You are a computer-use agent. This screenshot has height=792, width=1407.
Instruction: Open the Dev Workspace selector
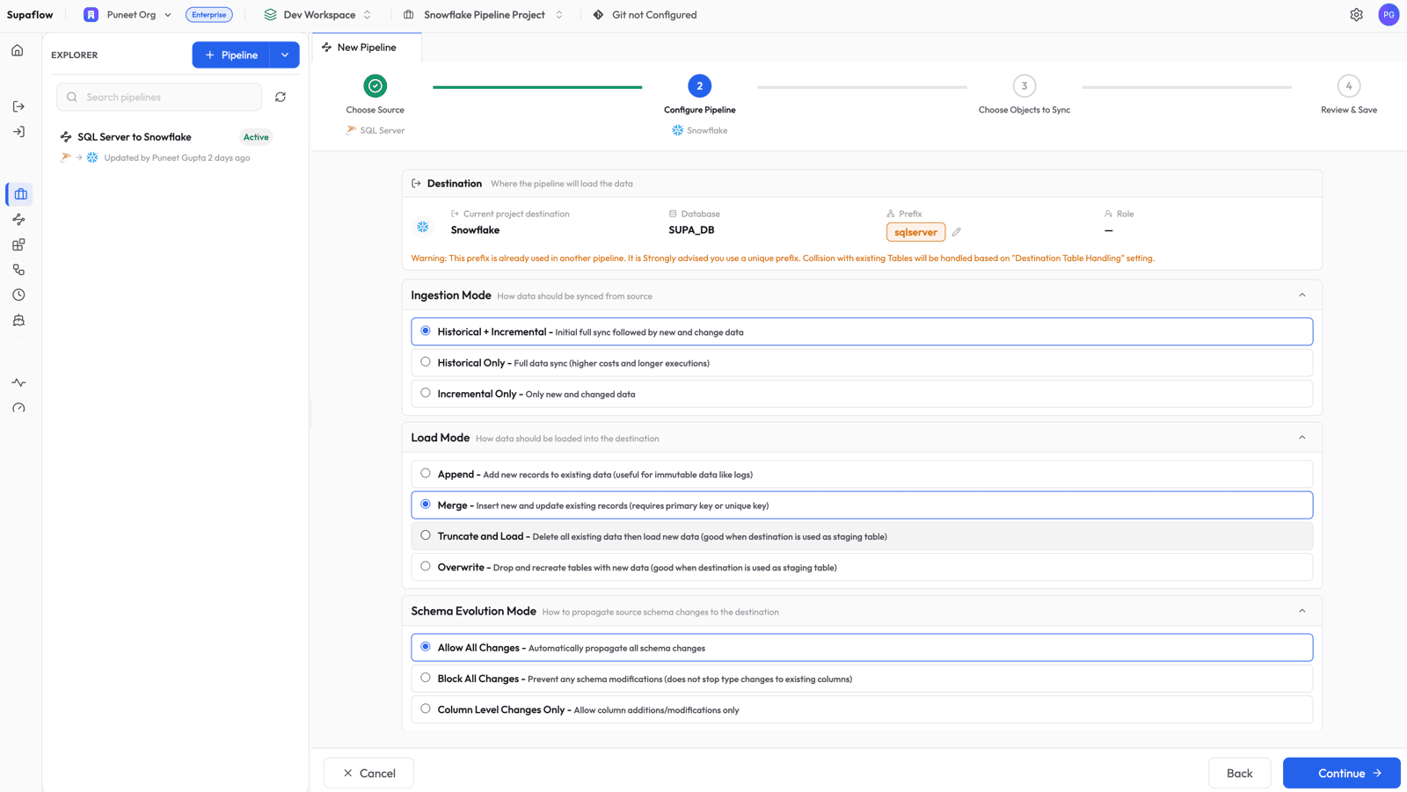click(x=317, y=14)
